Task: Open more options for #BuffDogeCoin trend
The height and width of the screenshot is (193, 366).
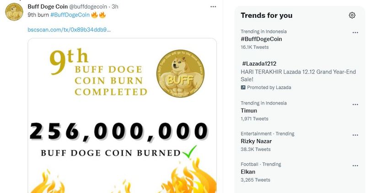Action: coord(355,32)
